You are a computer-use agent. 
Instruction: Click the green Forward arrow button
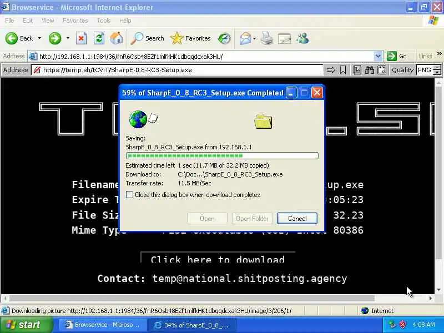pyautogui.click(x=54, y=38)
